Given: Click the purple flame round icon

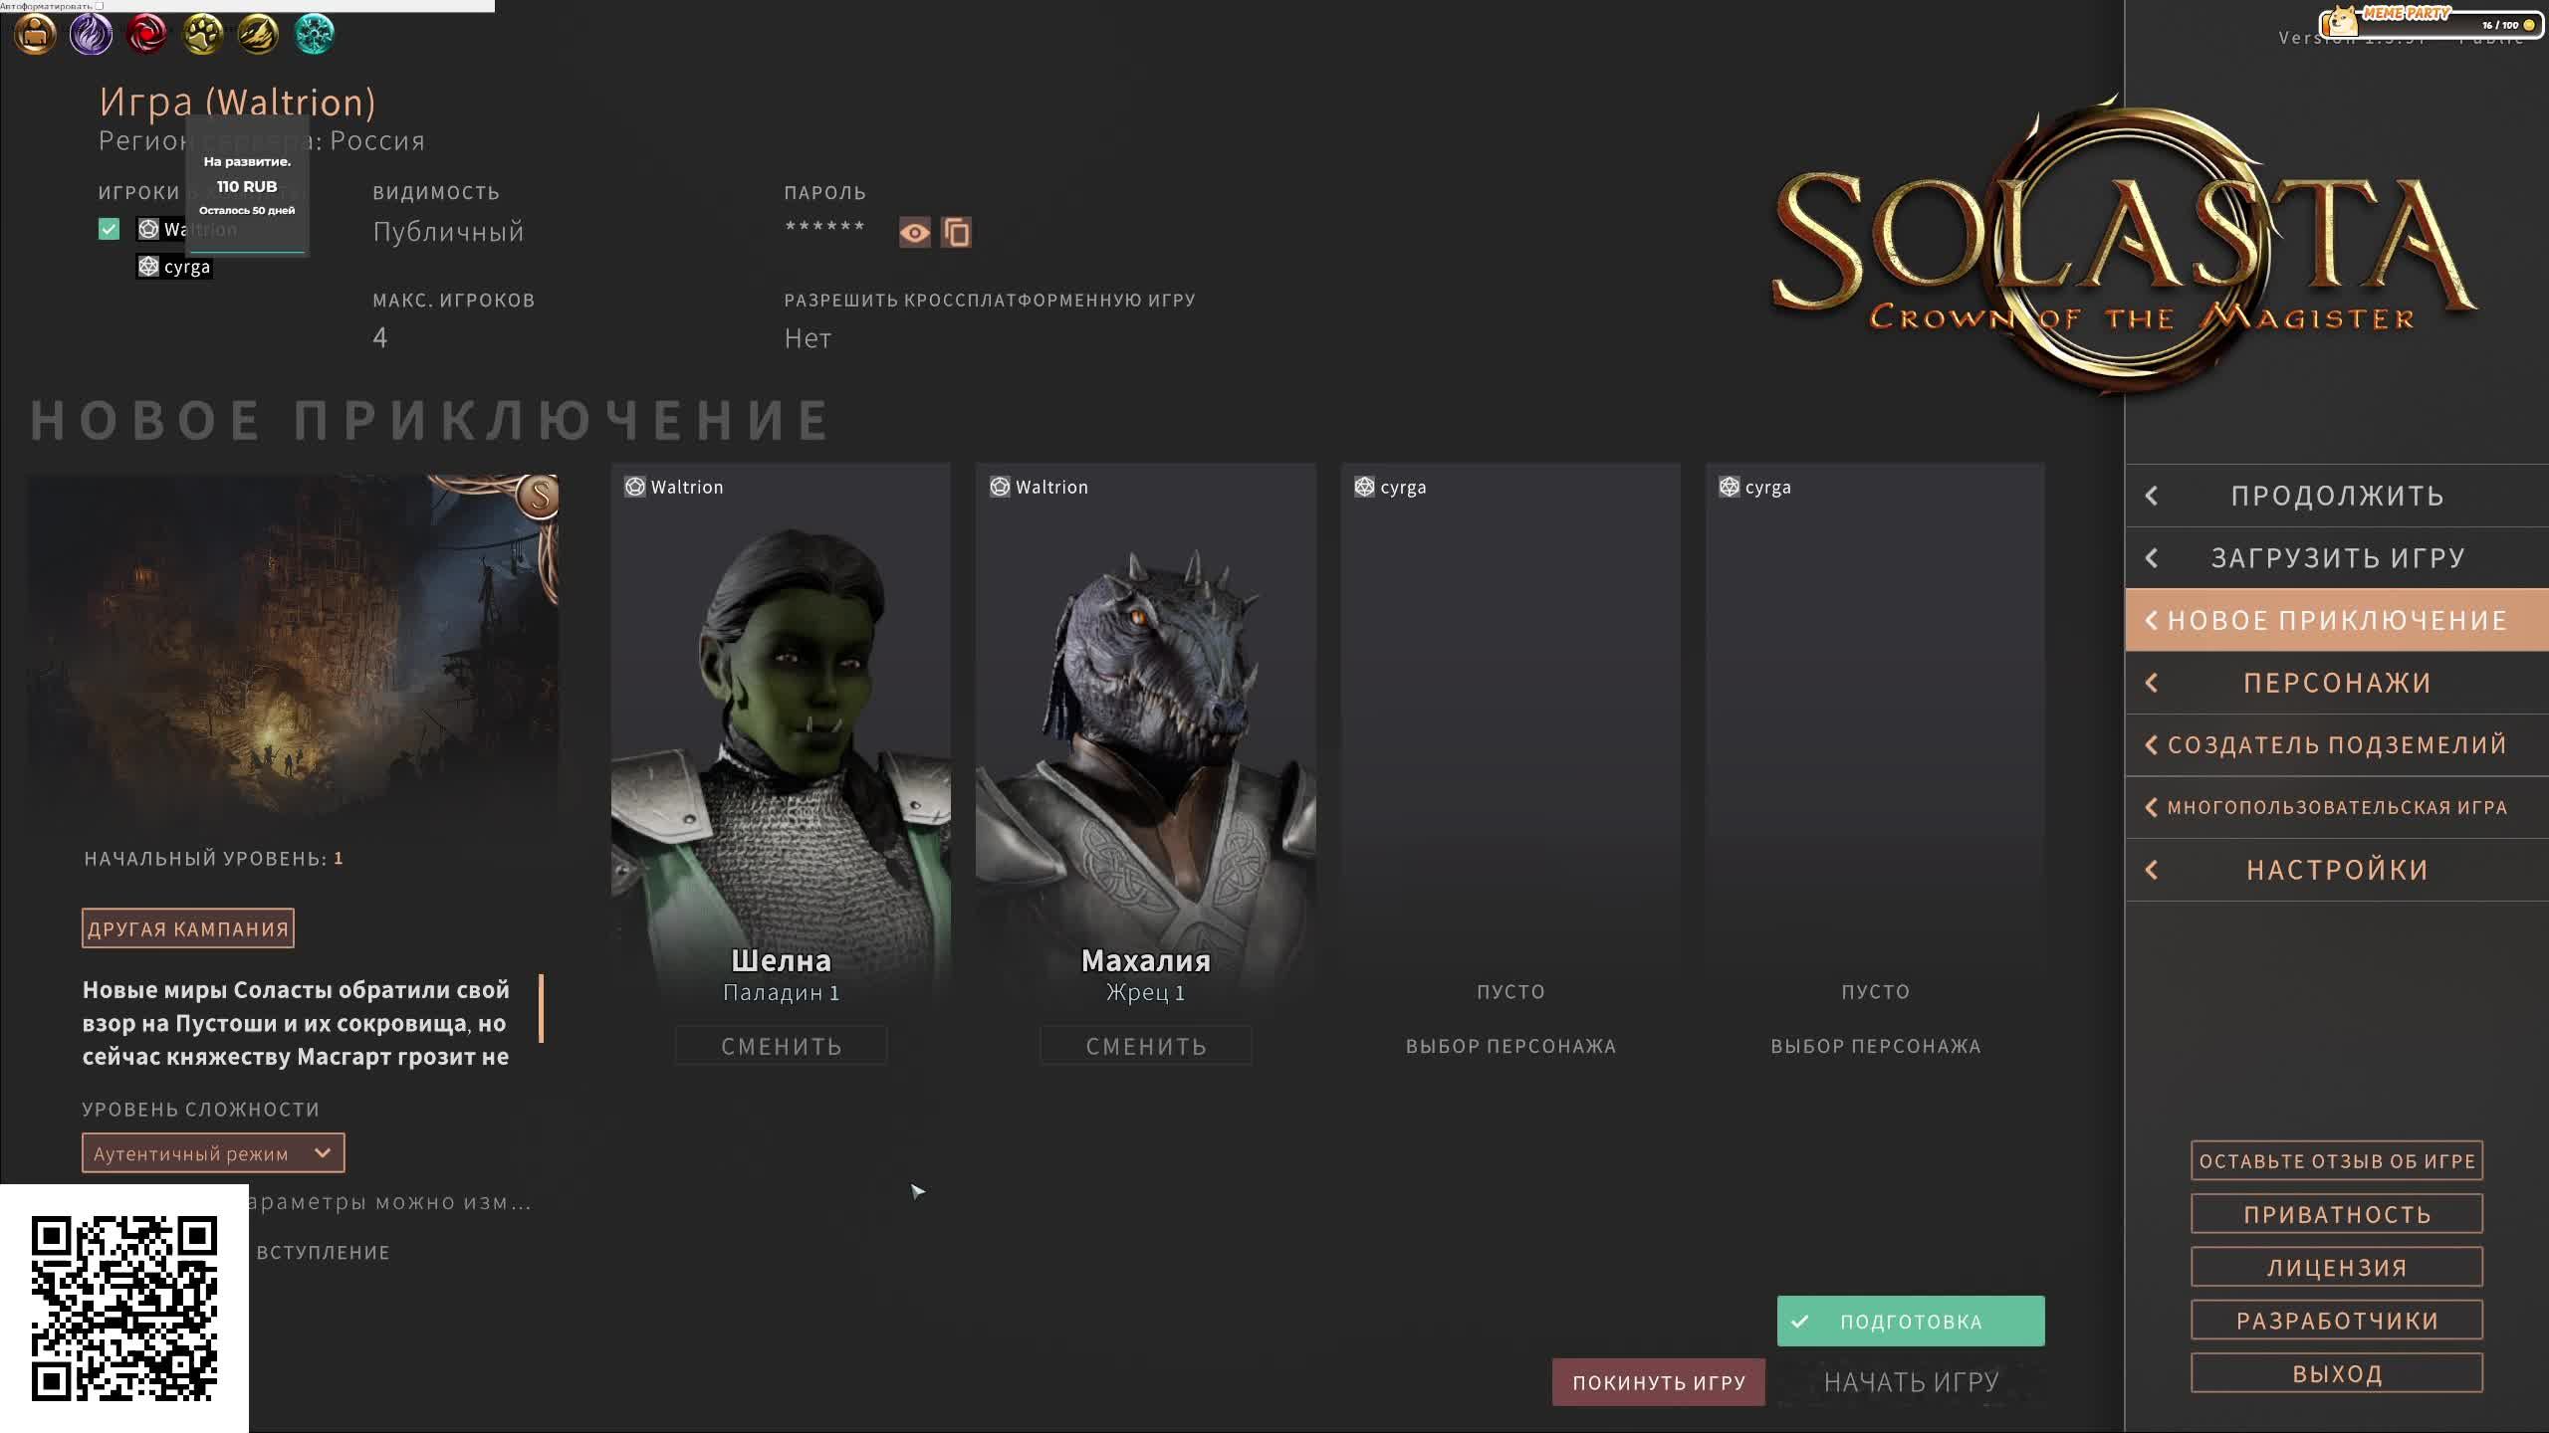Looking at the screenshot, I should point(91,35).
